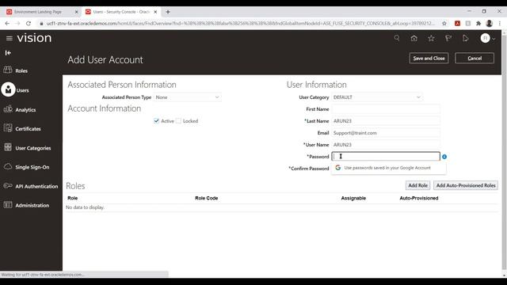The image size is (507, 285).
Task: Choose saved Google Account passwords suggestion
Action: 389,168
